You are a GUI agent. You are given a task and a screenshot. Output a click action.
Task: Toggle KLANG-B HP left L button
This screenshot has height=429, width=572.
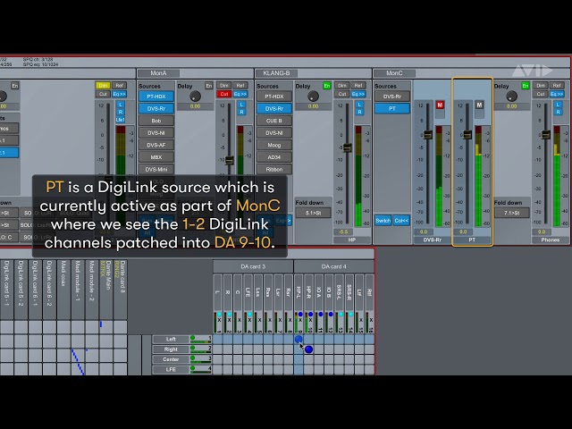click(x=359, y=105)
